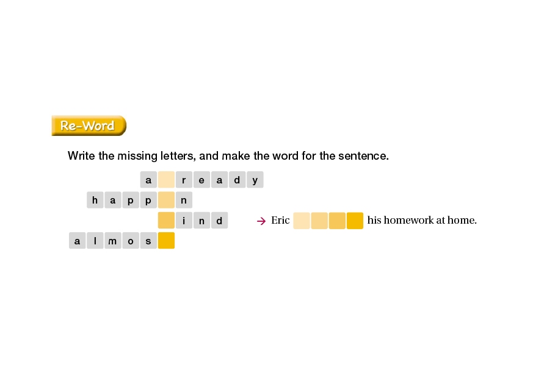
Task: Click the "h" tile in "happ_n"
Action: click(95, 200)
